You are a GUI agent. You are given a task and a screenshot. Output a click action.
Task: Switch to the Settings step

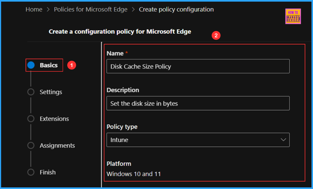point(51,92)
